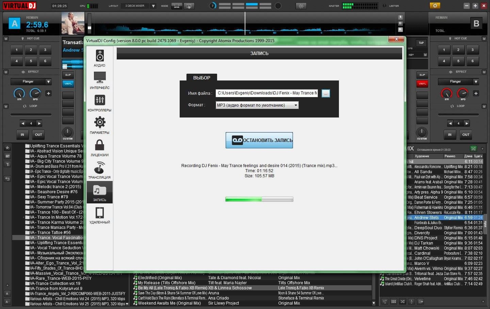This screenshot has height=309, width=490.
Task: Click the TAP button
Action: coord(421,43)
